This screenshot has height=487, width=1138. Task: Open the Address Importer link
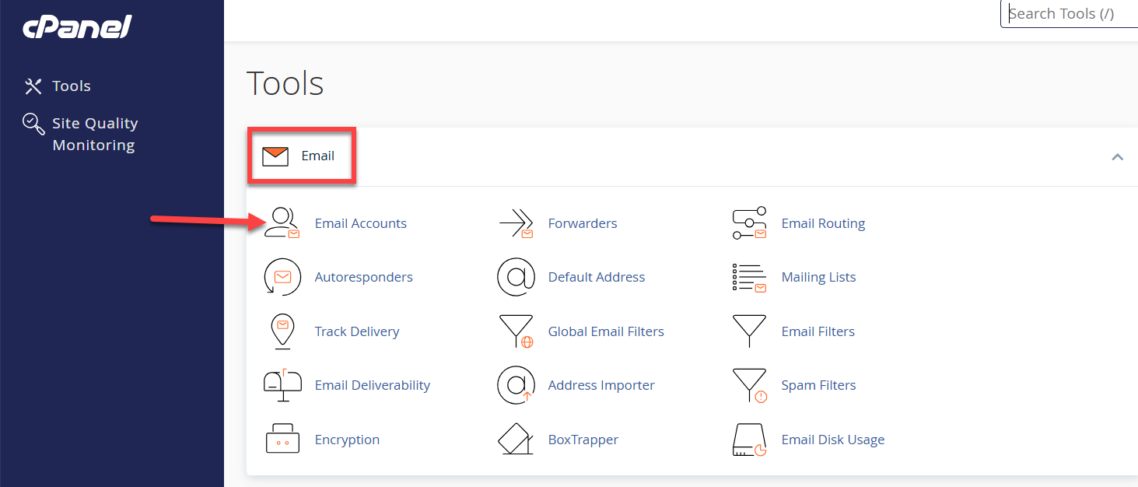601,385
